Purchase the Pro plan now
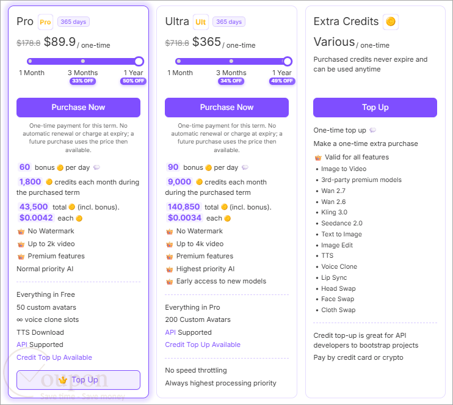 tap(78, 108)
